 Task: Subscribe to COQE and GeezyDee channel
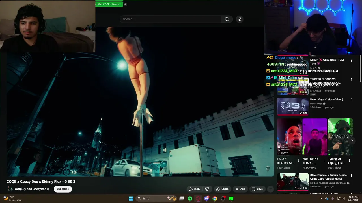[x=63, y=189]
